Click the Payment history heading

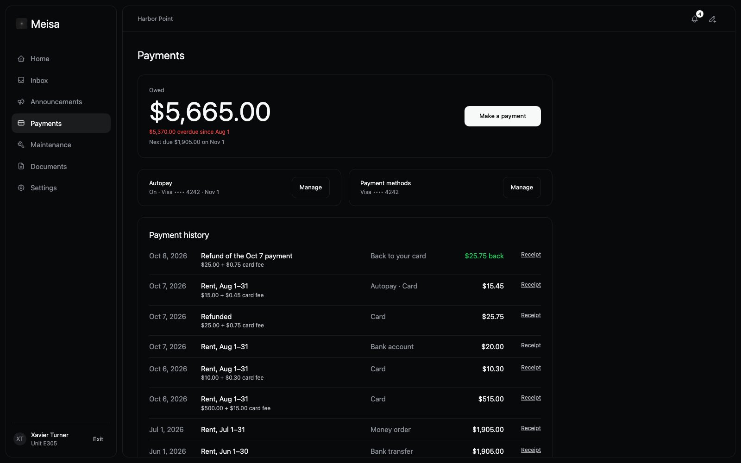pyautogui.click(x=179, y=235)
